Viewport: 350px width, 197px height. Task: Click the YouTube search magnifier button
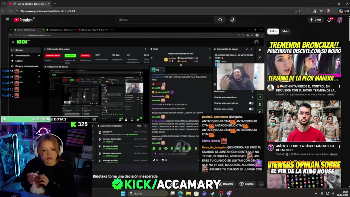220,20
